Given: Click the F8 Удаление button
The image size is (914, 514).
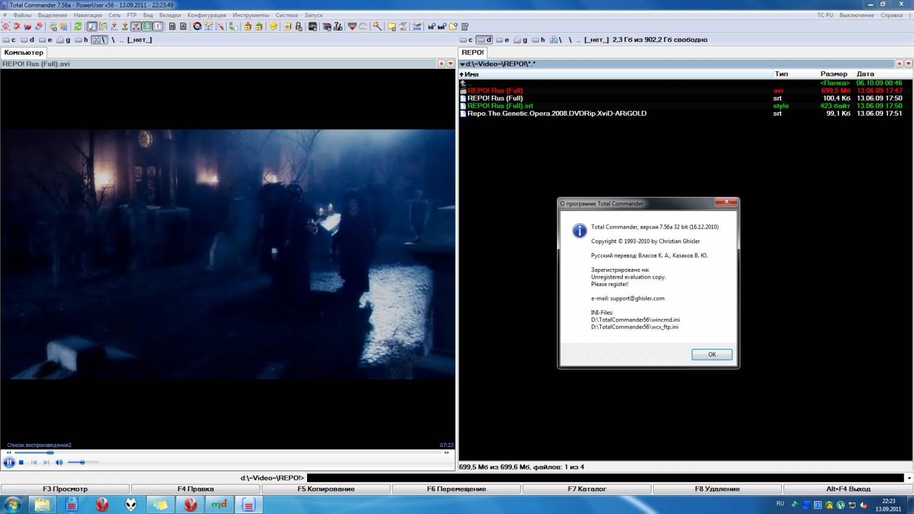Looking at the screenshot, I should (717, 489).
